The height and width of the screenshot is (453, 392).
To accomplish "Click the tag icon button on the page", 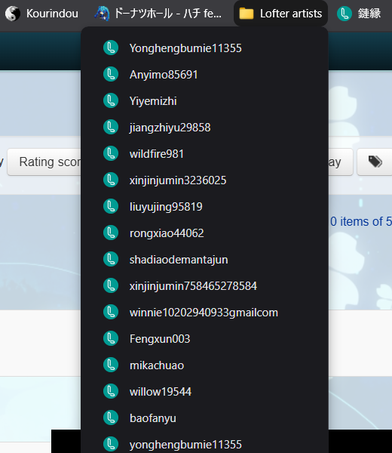I will [x=375, y=162].
